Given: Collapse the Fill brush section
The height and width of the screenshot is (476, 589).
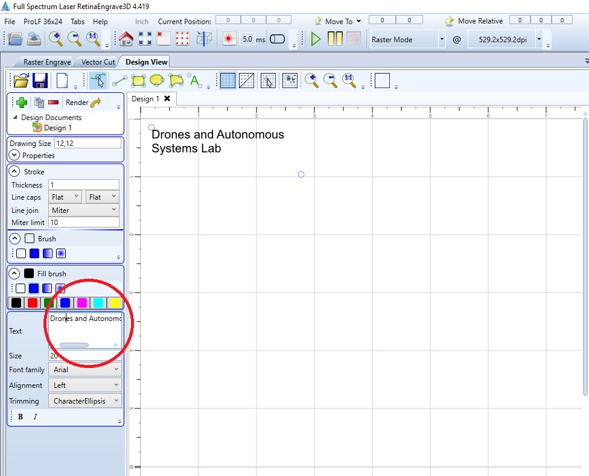Looking at the screenshot, I should click(x=14, y=274).
